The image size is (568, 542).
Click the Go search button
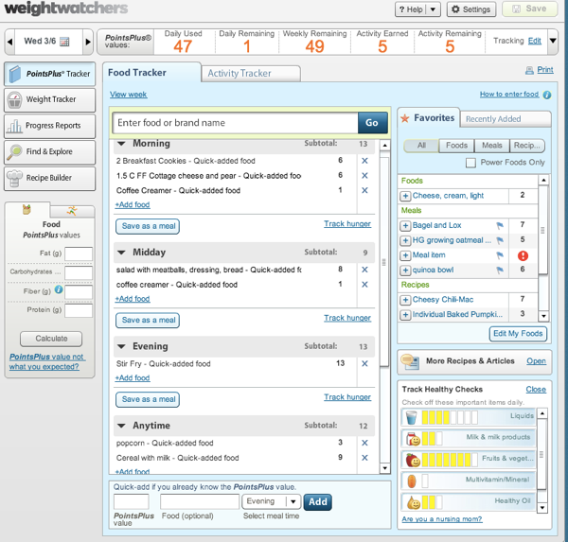click(372, 123)
